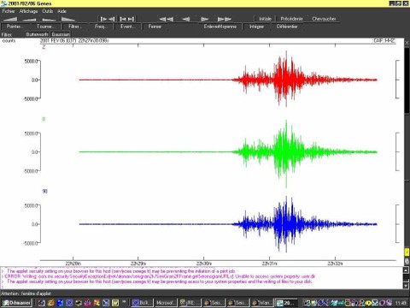Click the time expand arrows icon
This screenshot has height=308, width=410.
pyautogui.click(x=127, y=19)
